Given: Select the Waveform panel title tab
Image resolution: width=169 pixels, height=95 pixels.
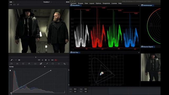Looking at the screenshot, I should tap(76, 5).
